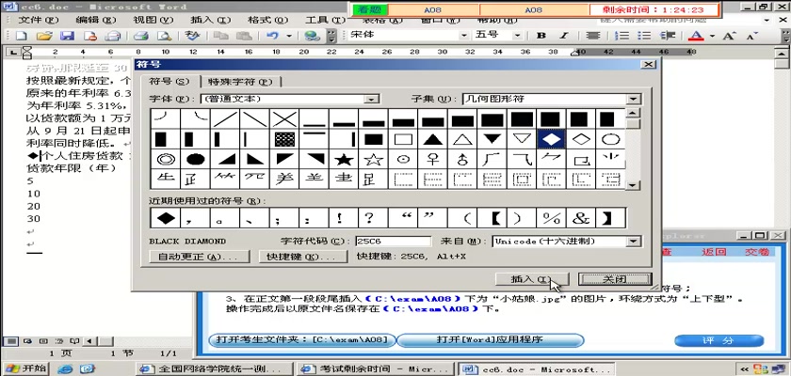The image size is (791, 376).
Task: Open the 字体 font dropdown in Symbol dialog
Action: [x=371, y=99]
